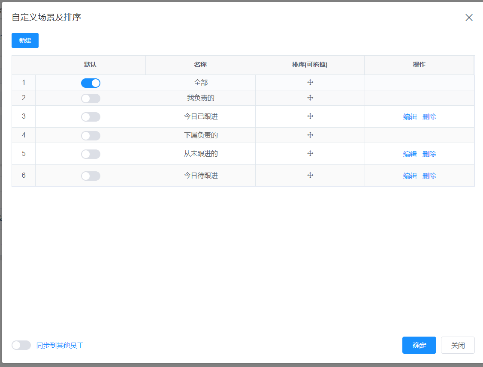Set 今日已跟进 as default scene toggle
Viewport: 483px width, 367px height.
[91, 117]
